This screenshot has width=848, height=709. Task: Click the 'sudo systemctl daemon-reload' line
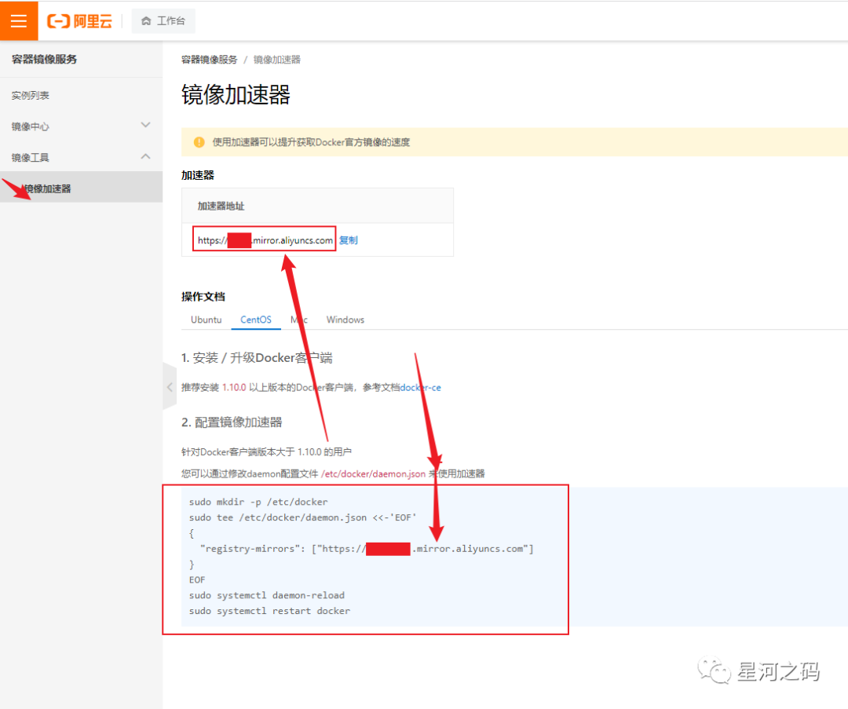point(267,595)
